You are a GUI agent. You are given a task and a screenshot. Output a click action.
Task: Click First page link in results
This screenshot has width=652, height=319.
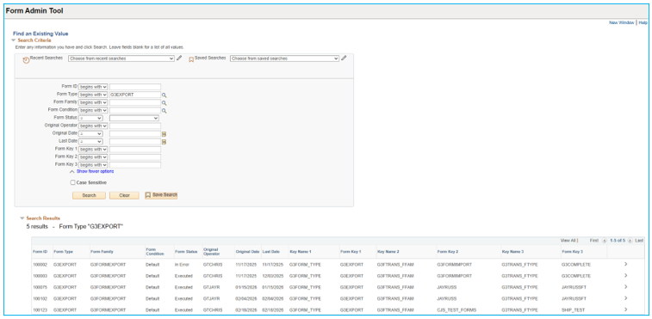click(593, 241)
